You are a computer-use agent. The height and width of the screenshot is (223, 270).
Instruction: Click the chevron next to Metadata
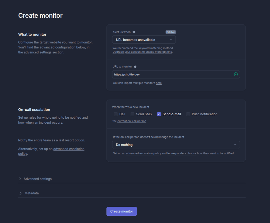(20, 193)
